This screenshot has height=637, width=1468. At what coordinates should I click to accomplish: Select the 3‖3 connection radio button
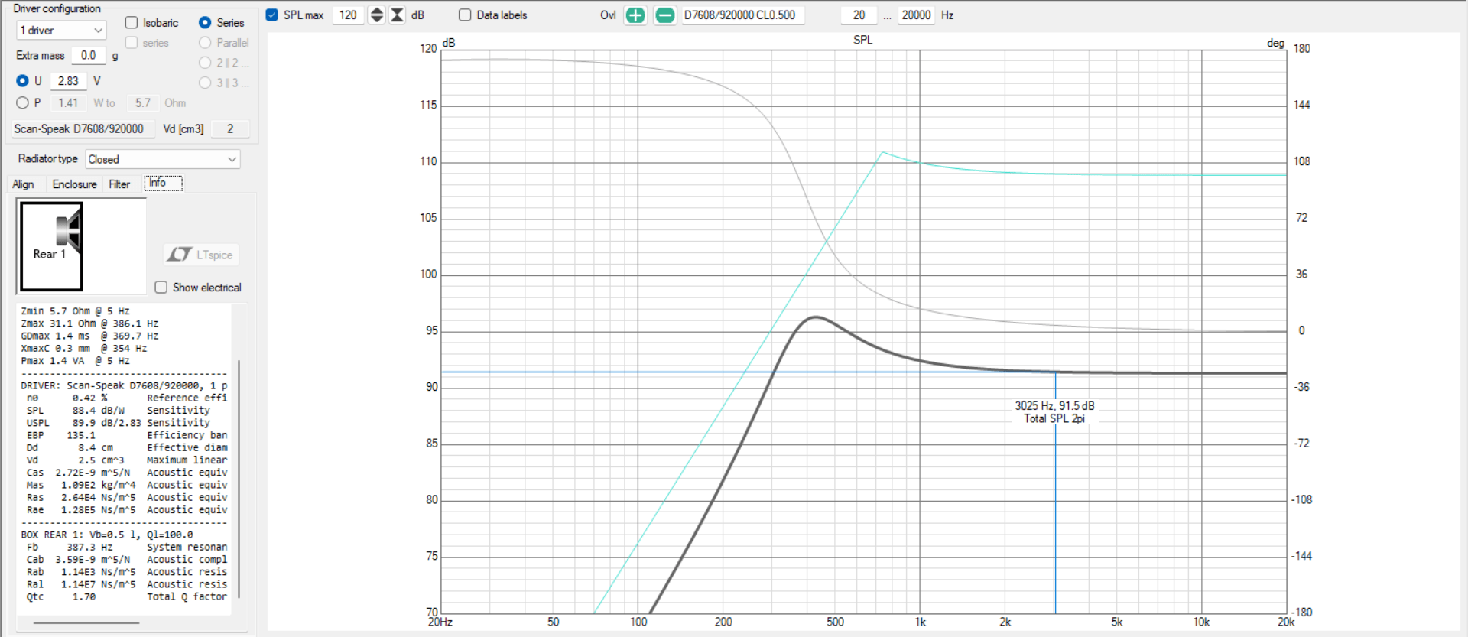[205, 83]
